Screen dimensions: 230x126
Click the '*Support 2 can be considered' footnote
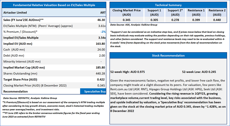pos(168,39)
